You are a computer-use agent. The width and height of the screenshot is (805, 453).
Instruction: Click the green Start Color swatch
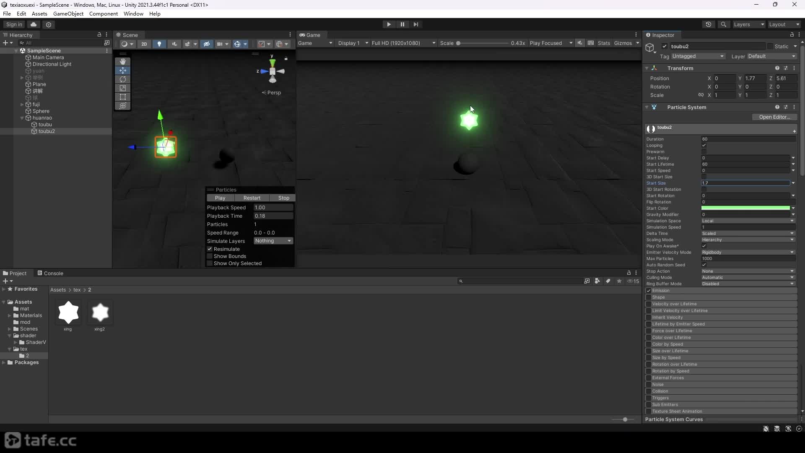coord(745,208)
